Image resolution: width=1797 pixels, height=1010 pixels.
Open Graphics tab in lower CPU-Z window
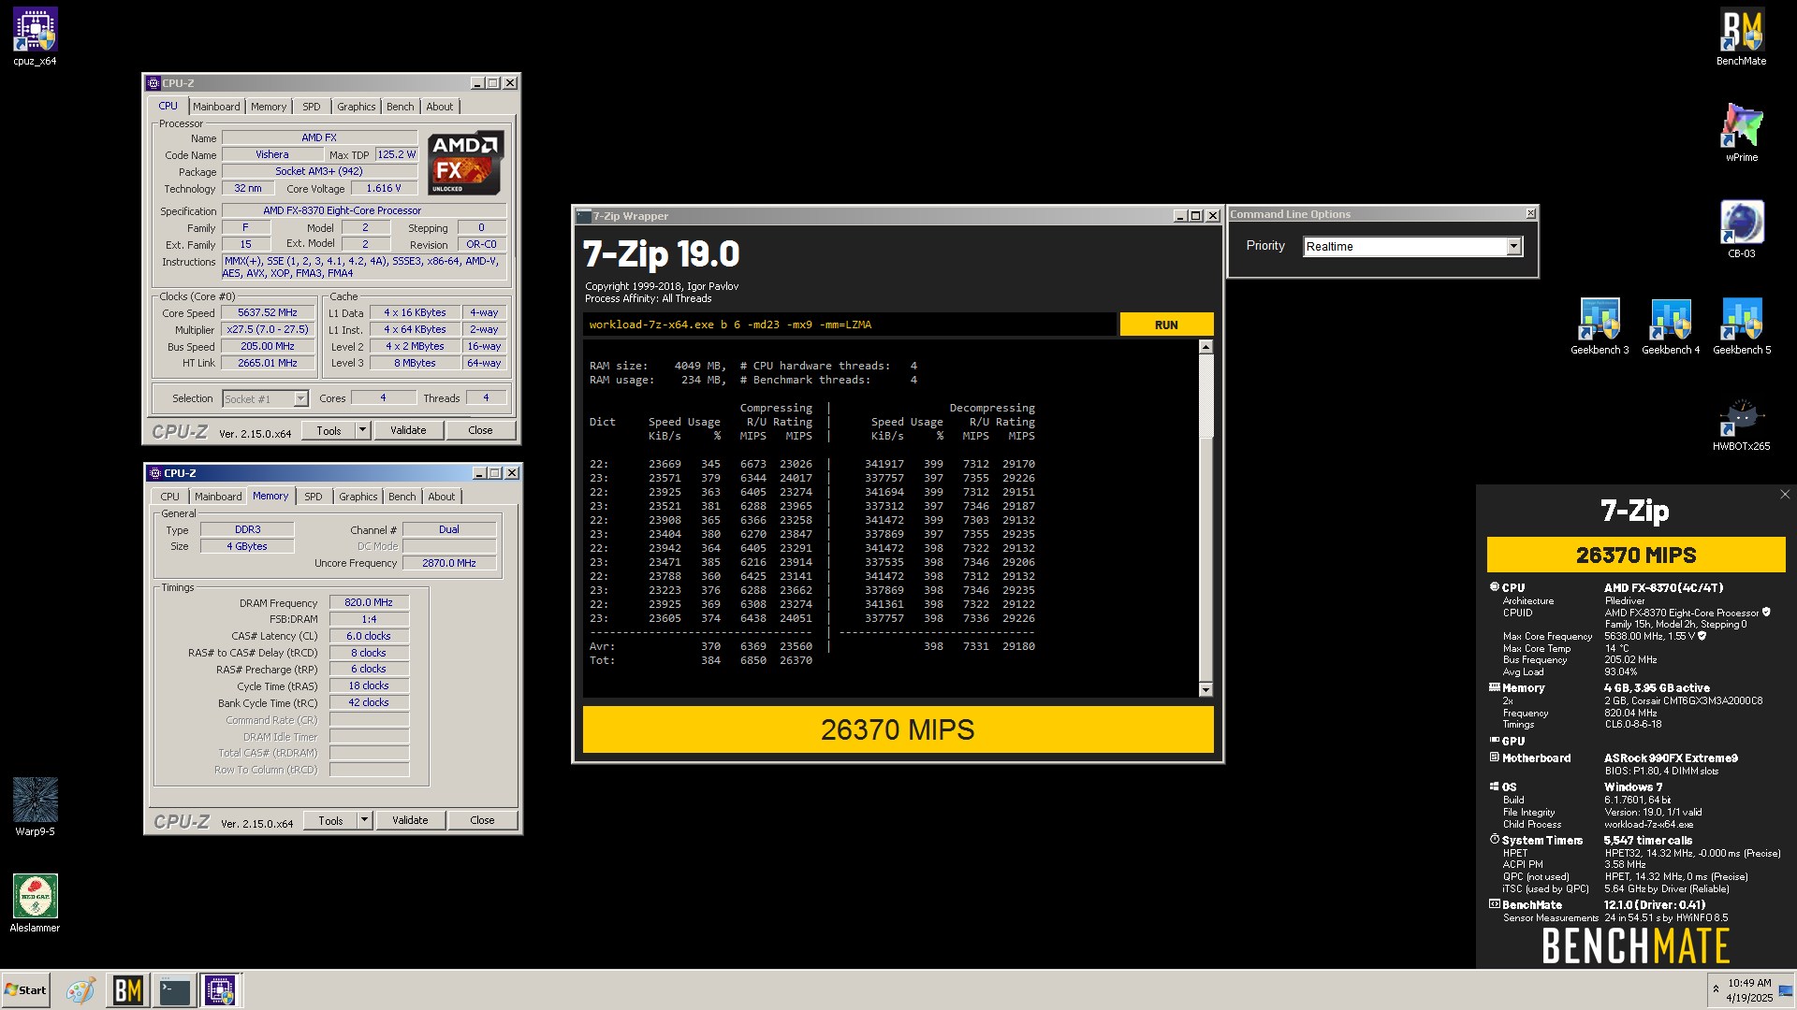pyautogui.click(x=358, y=497)
